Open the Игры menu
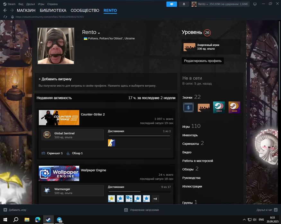Image resolution: width=281 pixels, height=224 pixels. coord(41,4)
